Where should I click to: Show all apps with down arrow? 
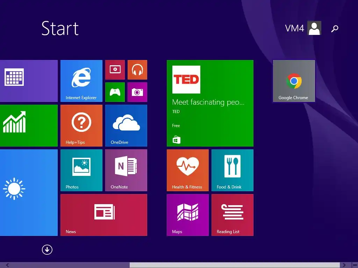coord(47,250)
